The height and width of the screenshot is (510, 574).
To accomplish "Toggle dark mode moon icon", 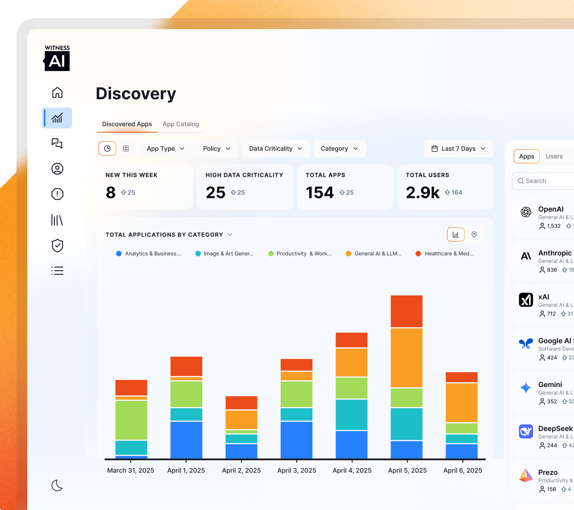I will pyautogui.click(x=57, y=485).
